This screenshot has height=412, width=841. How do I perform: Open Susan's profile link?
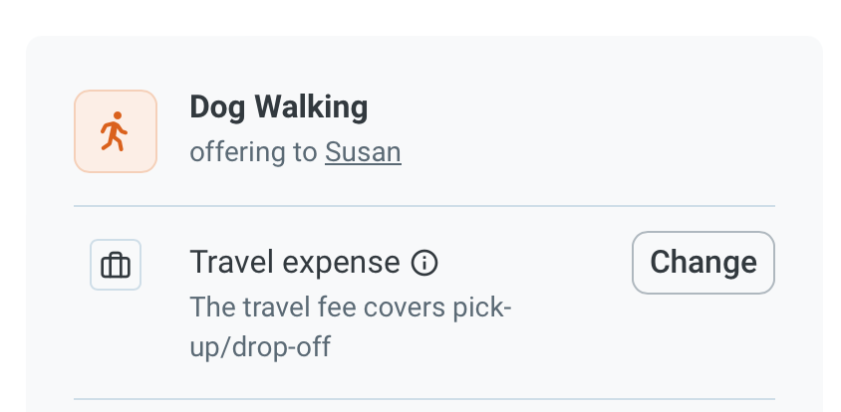(x=363, y=152)
